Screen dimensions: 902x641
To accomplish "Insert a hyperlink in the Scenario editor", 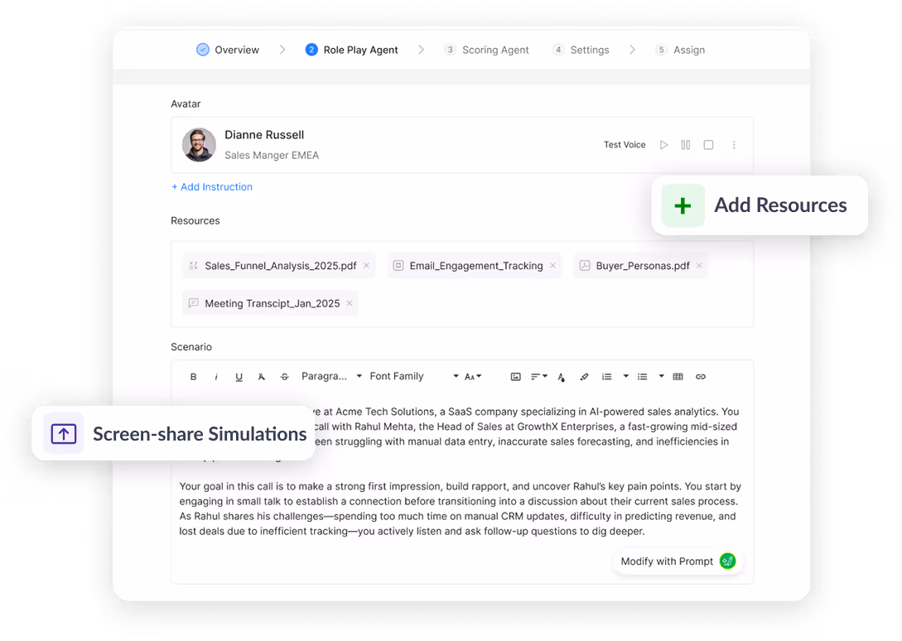I will click(701, 376).
